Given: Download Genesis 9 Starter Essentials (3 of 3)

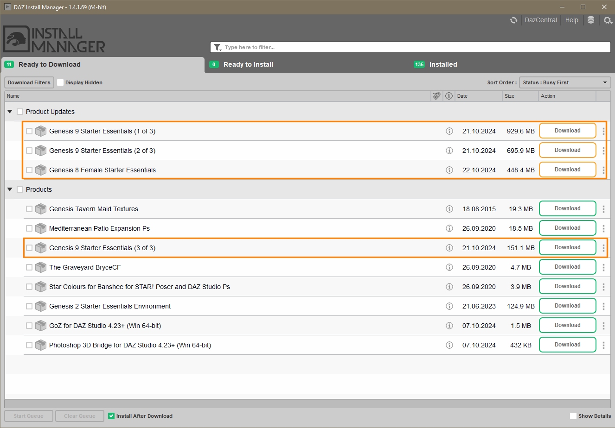Looking at the screenshot, I should tap(567, 247).
